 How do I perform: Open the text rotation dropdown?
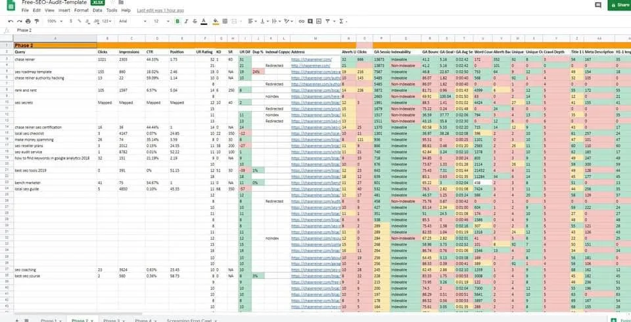288,21
